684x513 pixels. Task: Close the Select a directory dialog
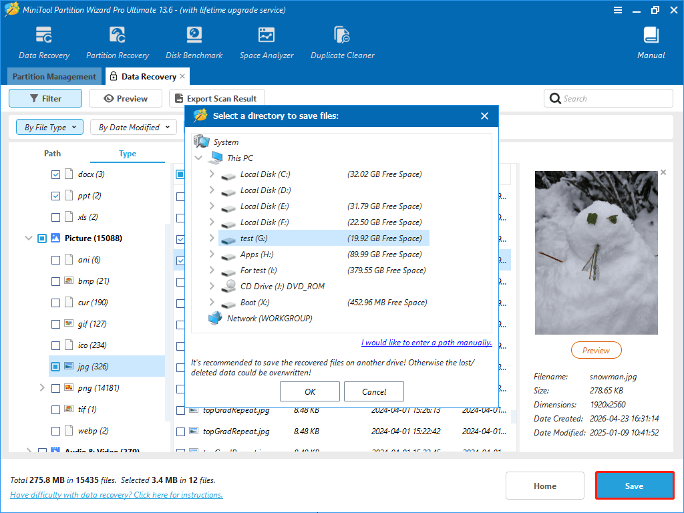click(x=484, y=116)
